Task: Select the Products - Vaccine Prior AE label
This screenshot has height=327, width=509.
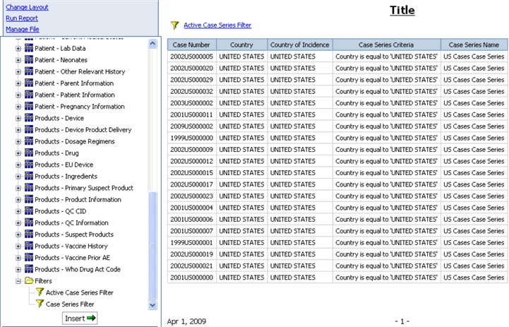Action: [73, 258]
